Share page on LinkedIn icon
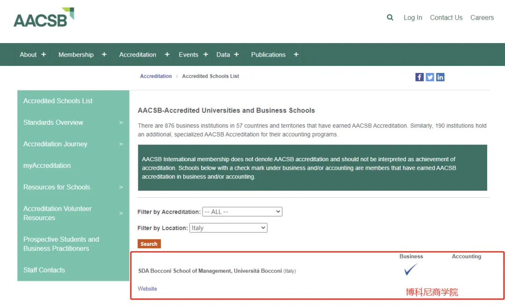505x308 pixels. (x=440, y=77)
